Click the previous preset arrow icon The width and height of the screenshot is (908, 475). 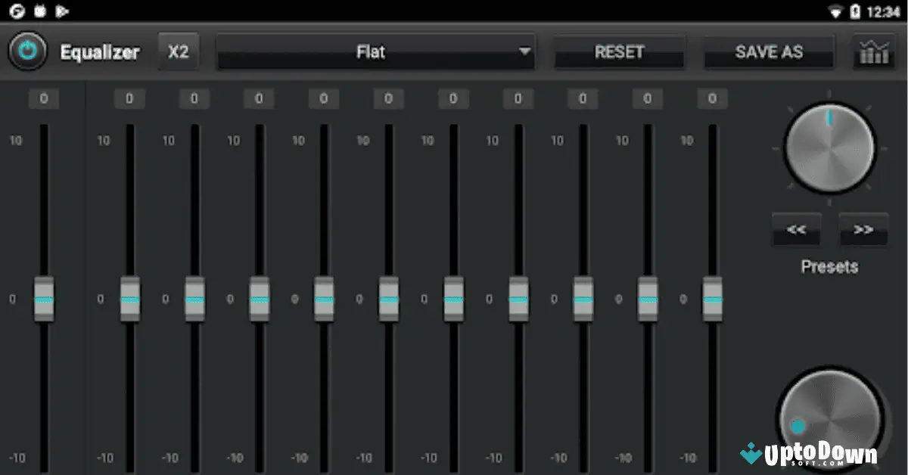tap(796, 229)
